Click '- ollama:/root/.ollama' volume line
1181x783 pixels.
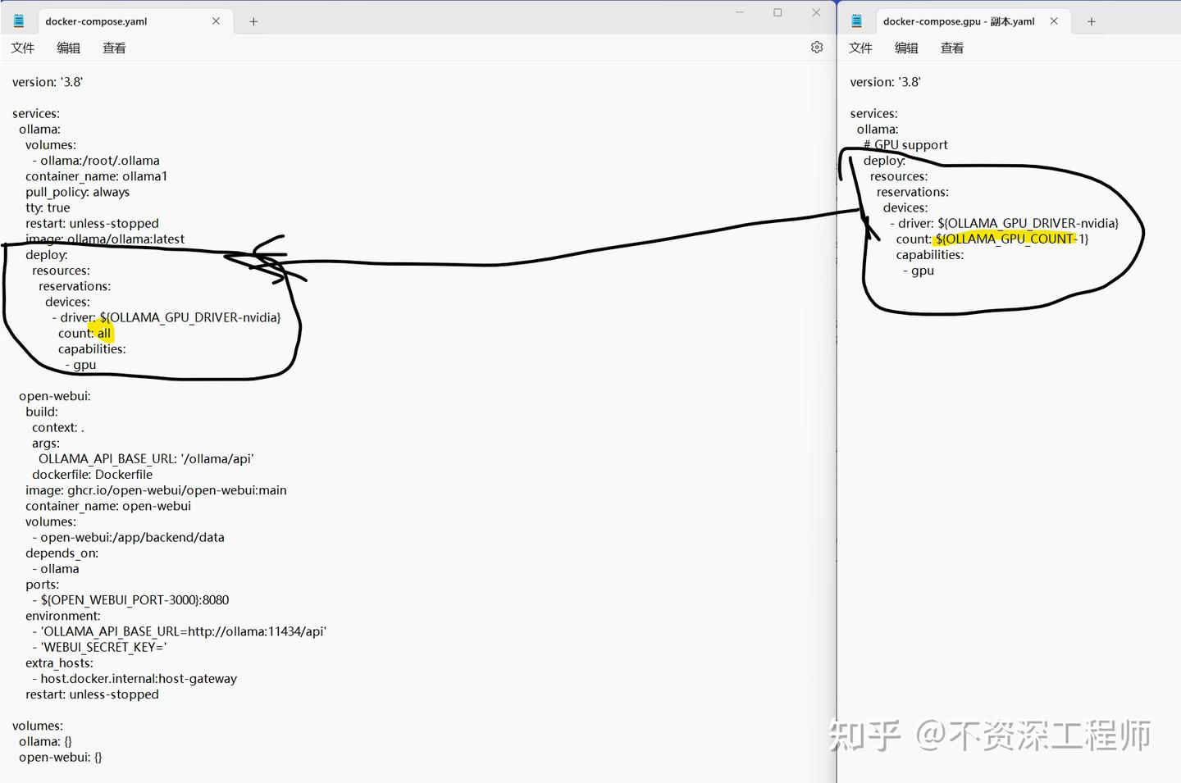96,161
